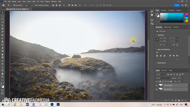The image size is (190, 107).
Task: Toggle Lock all padlock icon
Action: pyautogui.click(x=171, y=81)
